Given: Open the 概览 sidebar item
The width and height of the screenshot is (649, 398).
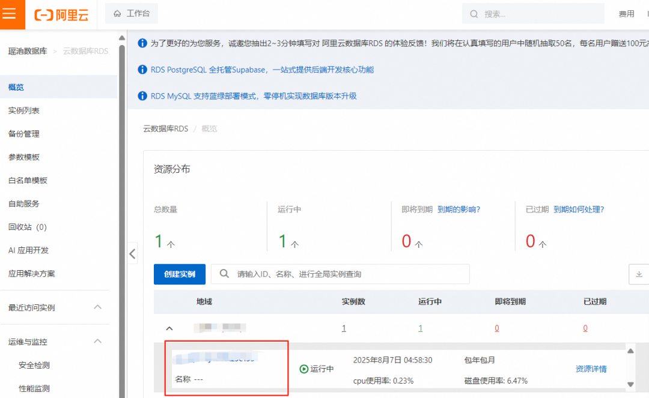Looking at the screenshot, I should 58,87.
